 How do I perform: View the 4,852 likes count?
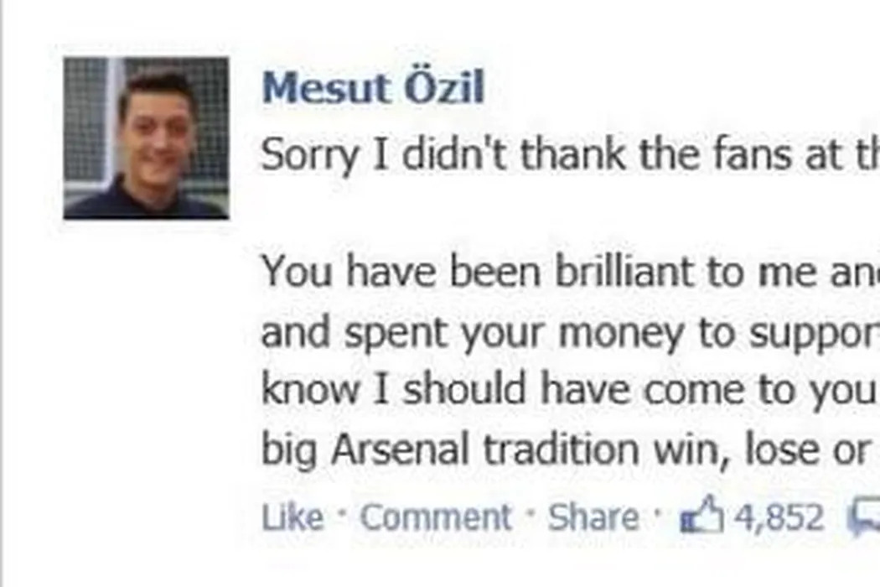click(x=779, y=517)
